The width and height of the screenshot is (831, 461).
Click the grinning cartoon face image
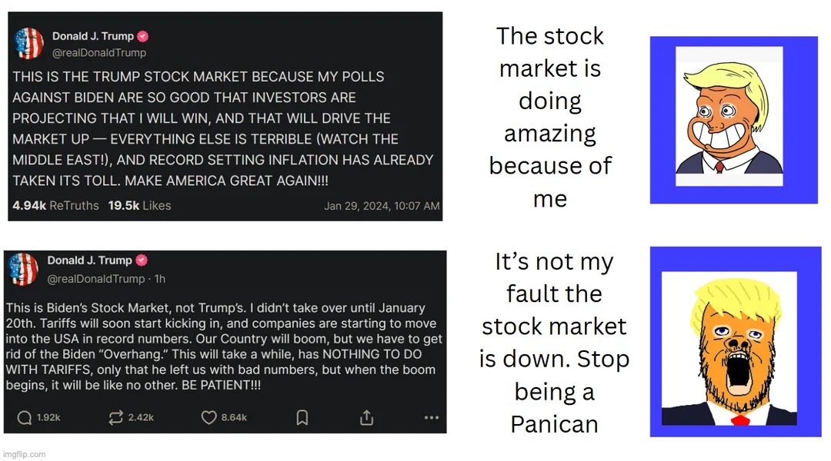pos(729,117)
